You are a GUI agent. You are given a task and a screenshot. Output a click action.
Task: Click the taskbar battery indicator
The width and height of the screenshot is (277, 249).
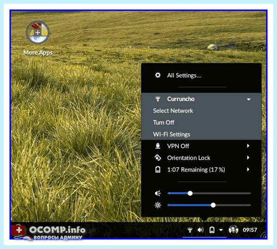pyautogui.click(x=212, y=230)
